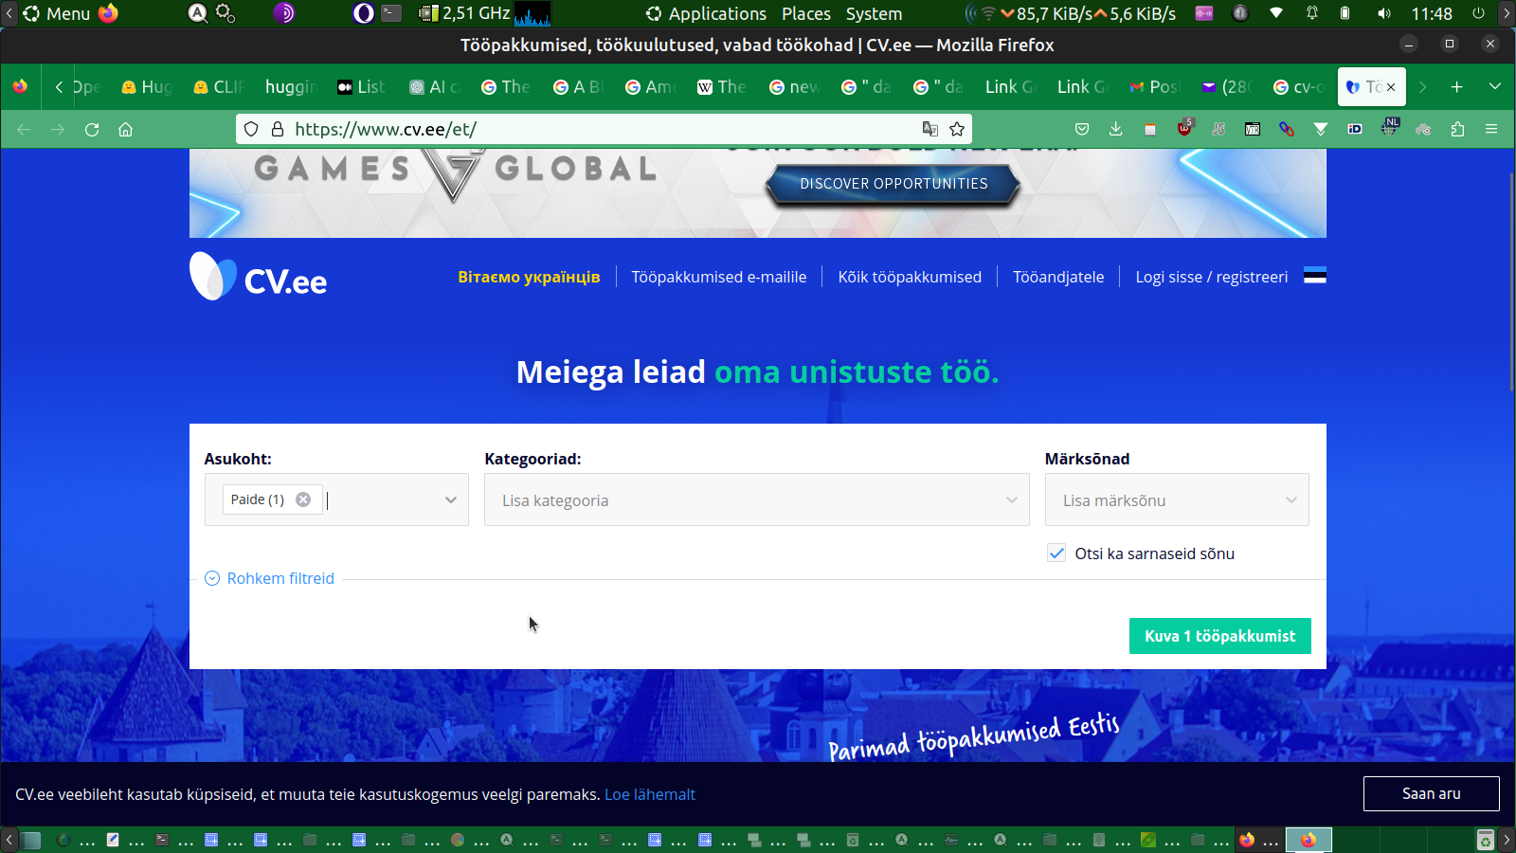This screenshot has width=1516, height=853.
Task: Click the translate page icon in the address bar
Action: (930, 129)
